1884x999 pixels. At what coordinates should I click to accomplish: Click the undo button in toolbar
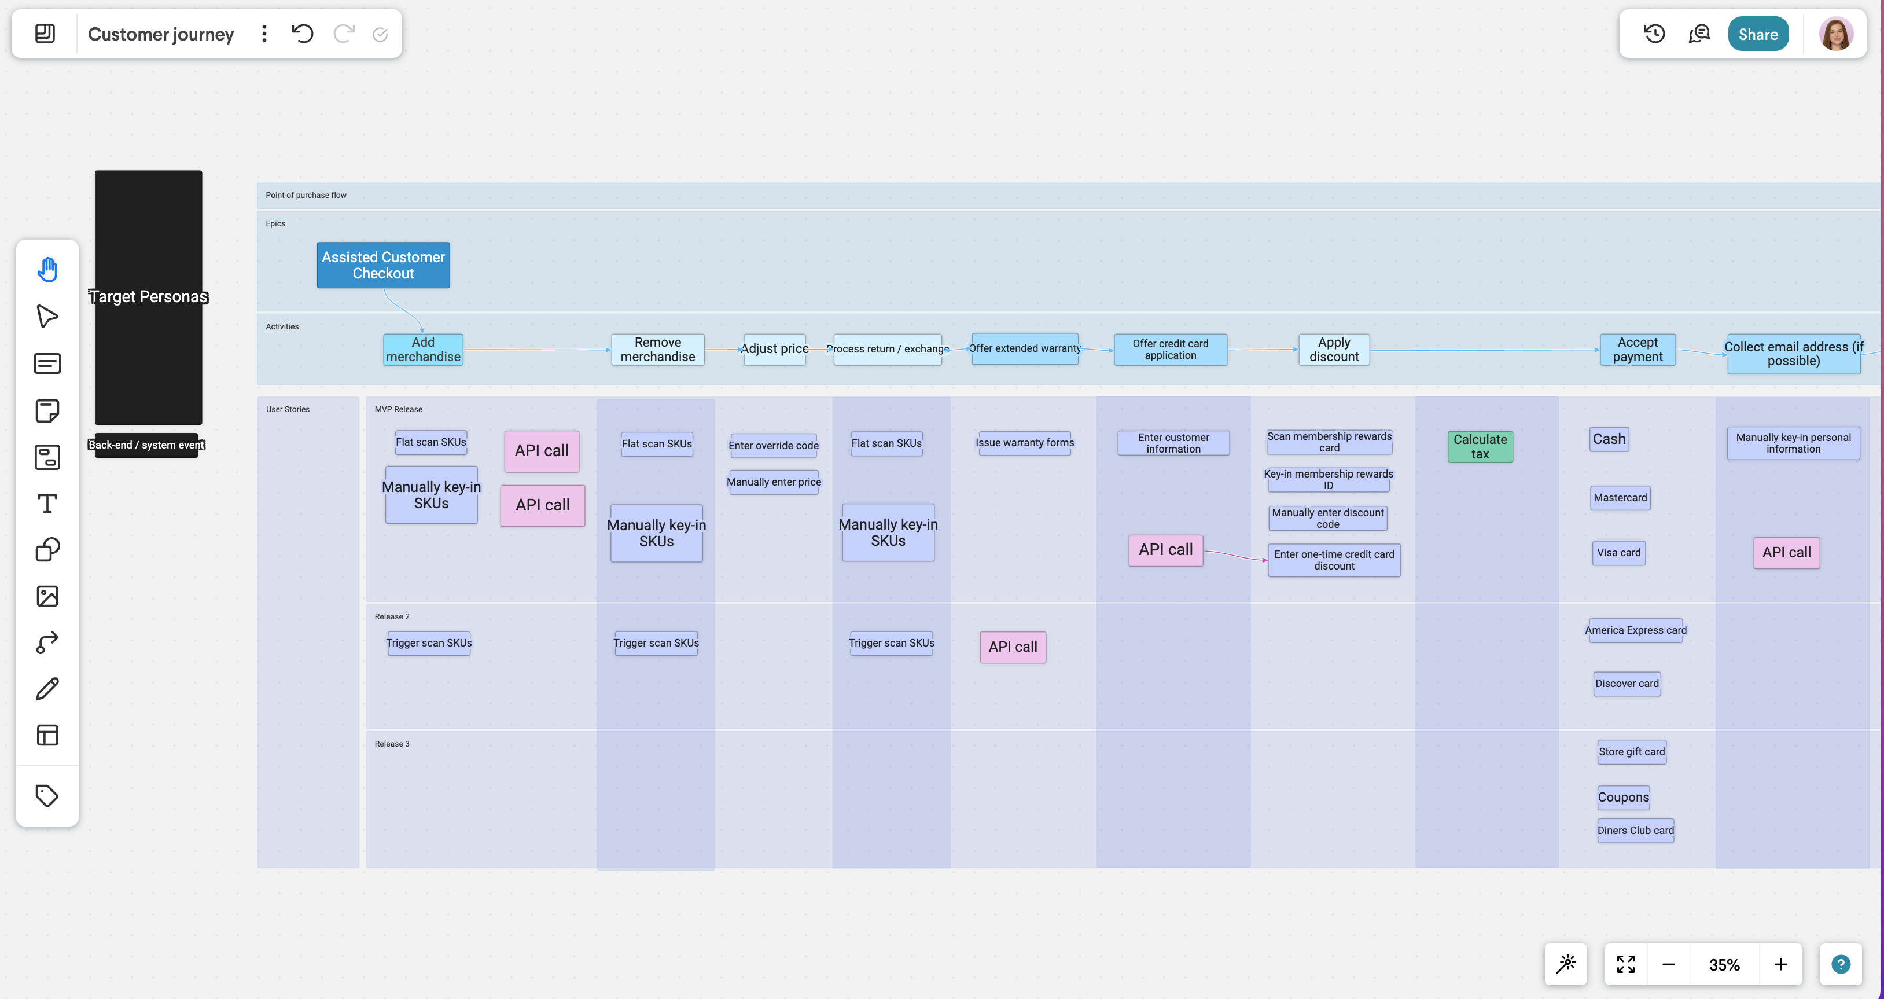coord(303,34)
